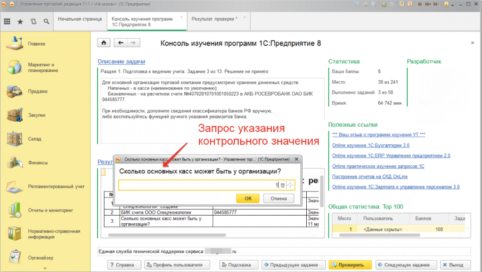Screen dimensions: 482x272
Task: Open Online практическое изучение запросов 1С link
Action: (x=378, y=166)
